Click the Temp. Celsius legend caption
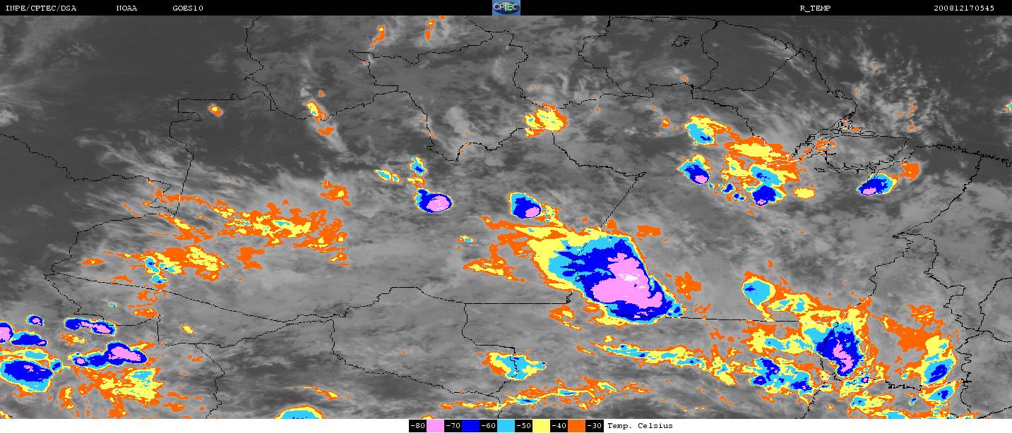Image resolution: width=1012 pixels, height=433 pixels. click(x=640, y=426)
